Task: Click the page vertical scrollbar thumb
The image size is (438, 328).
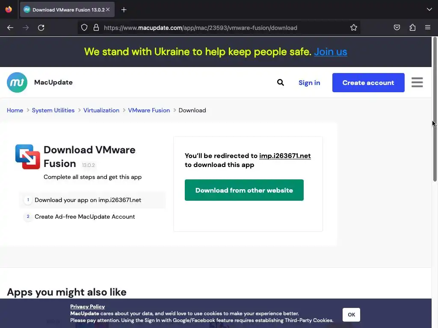Action: click(435, 109)
